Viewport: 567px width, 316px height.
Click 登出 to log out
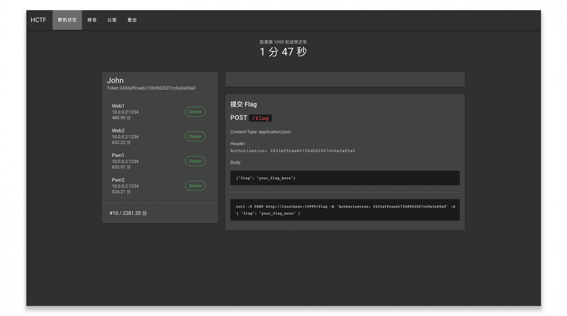[x=132, y=20]
